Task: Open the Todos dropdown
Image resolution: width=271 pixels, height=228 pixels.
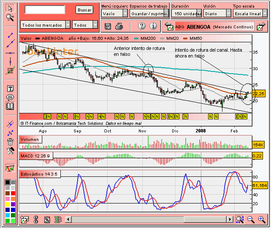Action: pyautogui.click(x=85, y=25)
